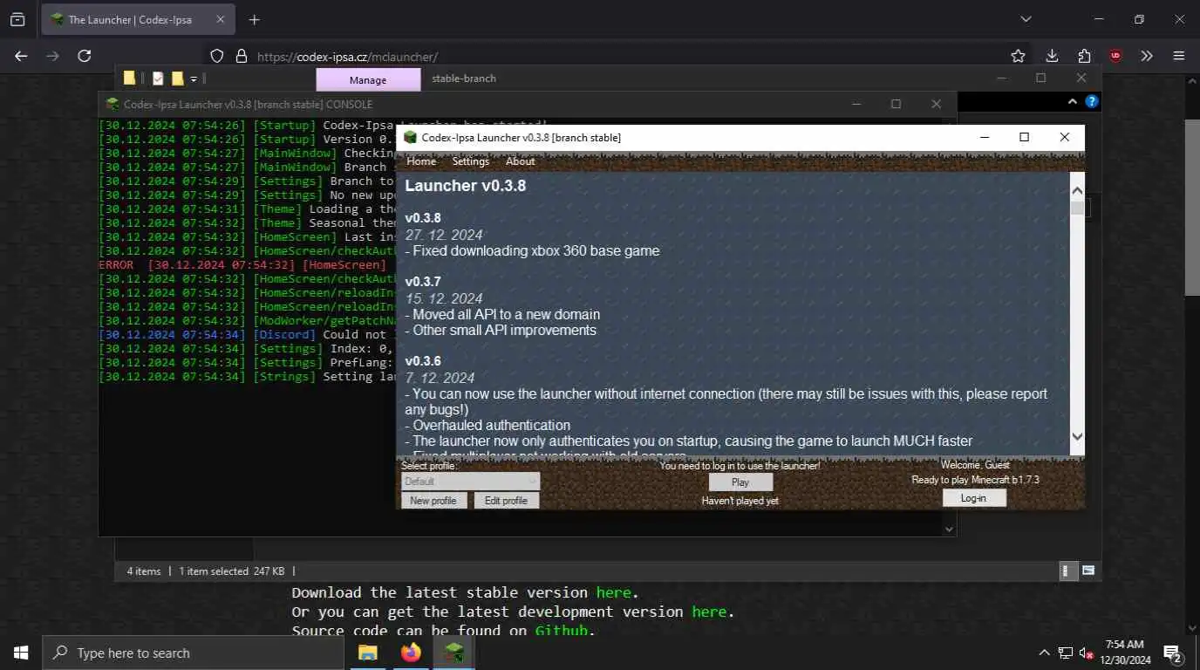Viewport: 1200px width, 670px height.
Task: Open File Explorer from taskbar
Action: click(368, 653)
